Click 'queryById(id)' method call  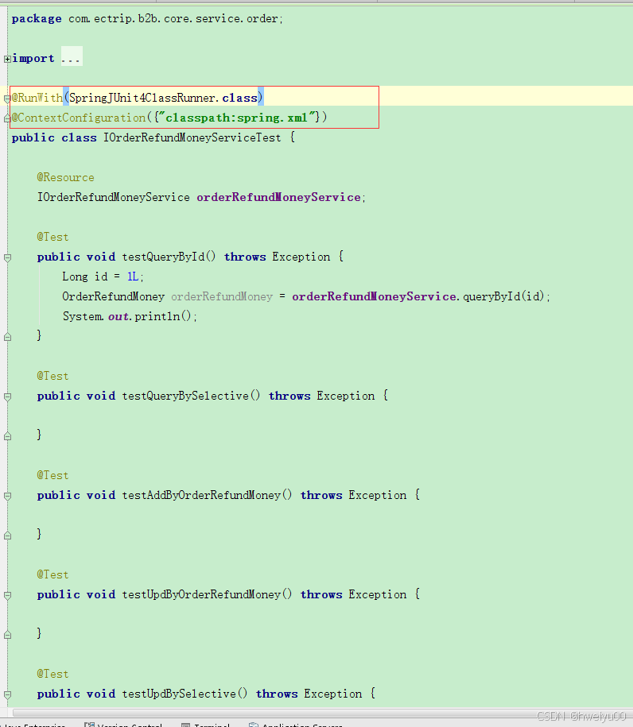pos(503,296)
